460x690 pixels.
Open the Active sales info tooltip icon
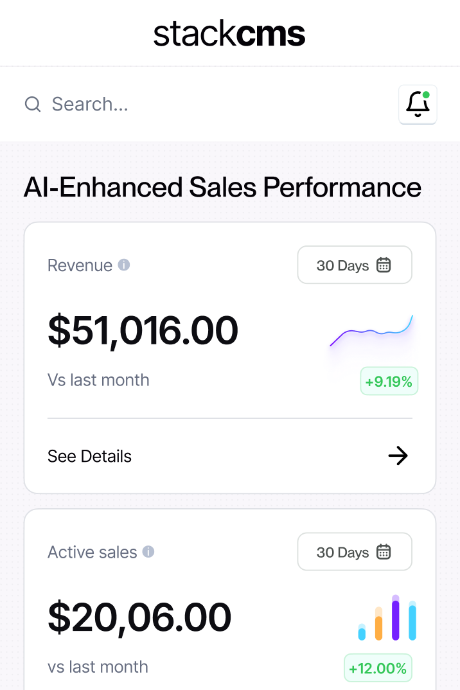click(149, 551)
